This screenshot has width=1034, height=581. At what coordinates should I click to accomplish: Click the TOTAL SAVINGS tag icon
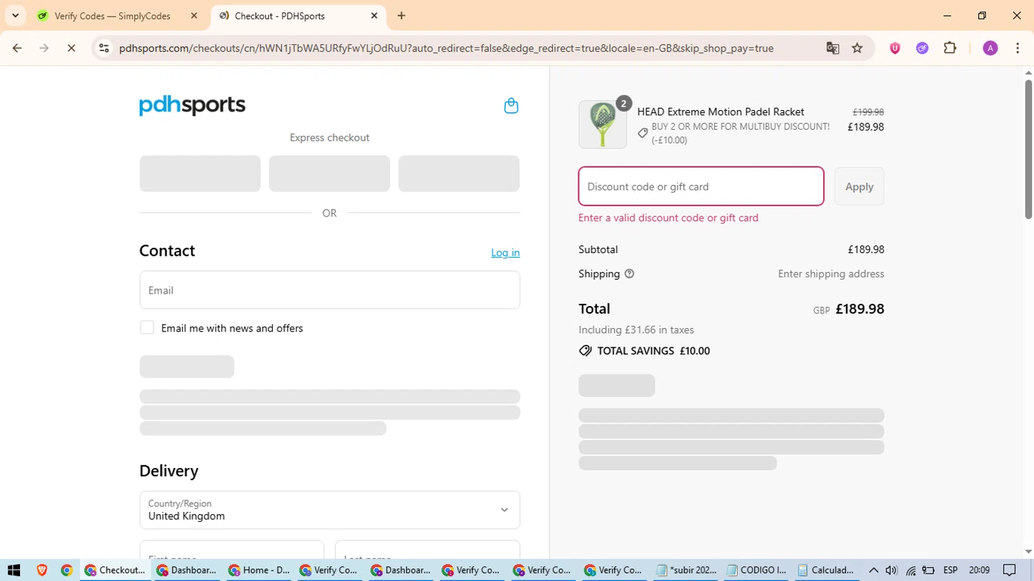585,351
